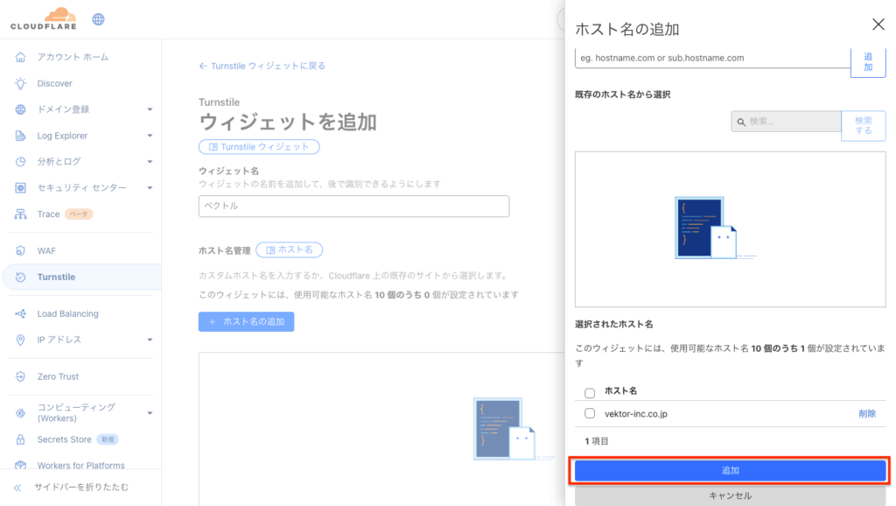Open the ホスト名 docs link
Screen dimensions: 896x506
(x=289, y=249)
